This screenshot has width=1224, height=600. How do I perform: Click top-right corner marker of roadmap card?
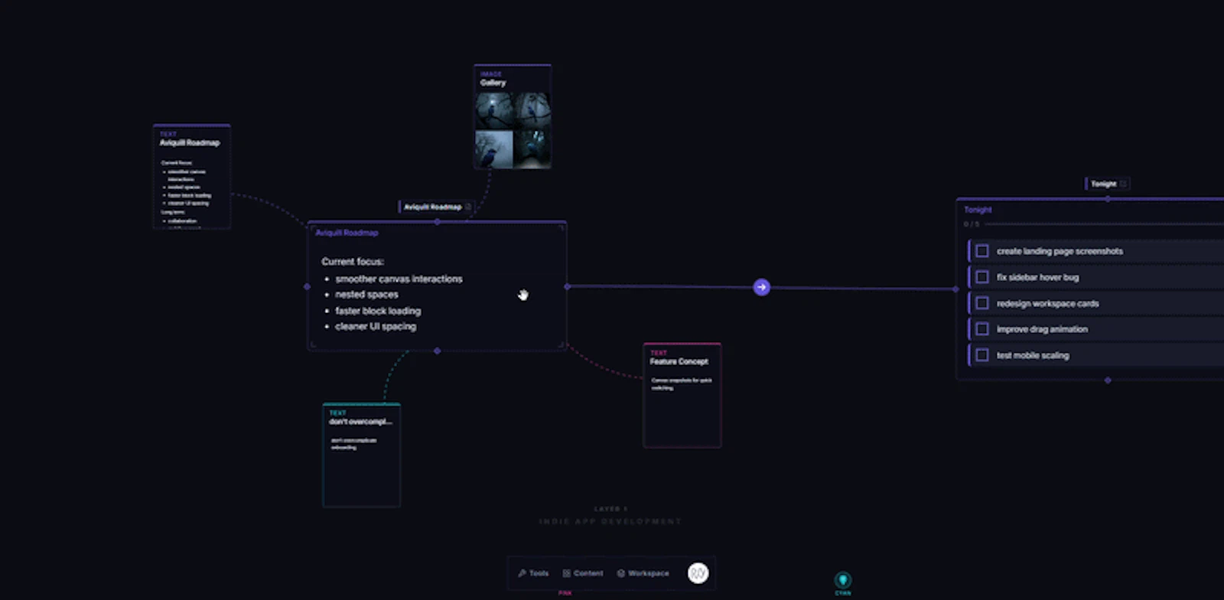(x=561, y=227)
